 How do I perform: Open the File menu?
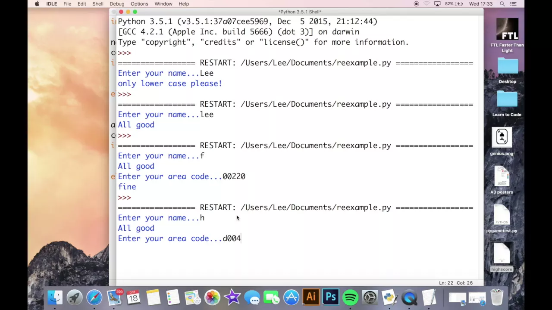click(67, 4)
